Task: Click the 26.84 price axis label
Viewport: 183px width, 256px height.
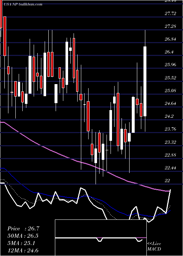Action: click(x=171, y=39)
